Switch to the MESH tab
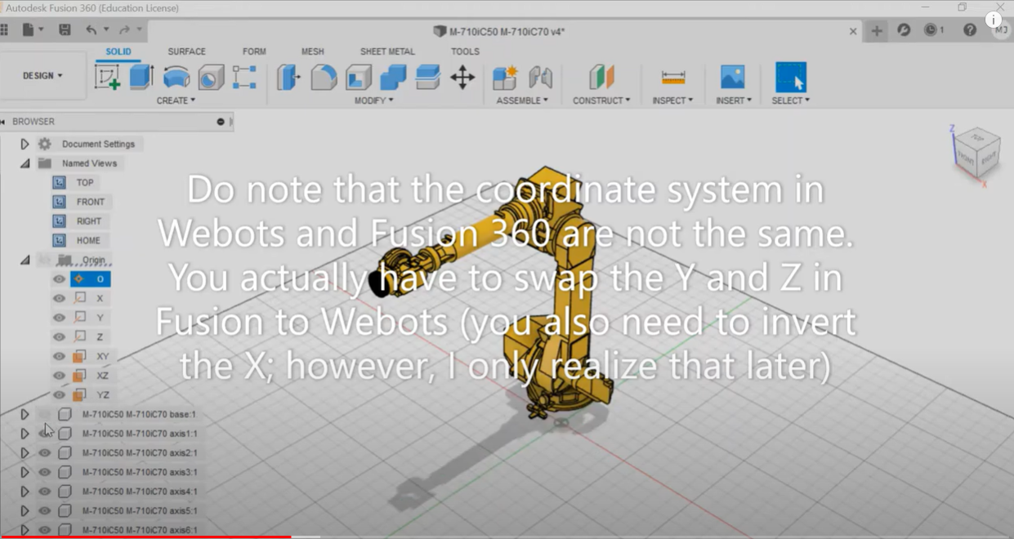This screenshot has height=539, width=1014. 312,51
